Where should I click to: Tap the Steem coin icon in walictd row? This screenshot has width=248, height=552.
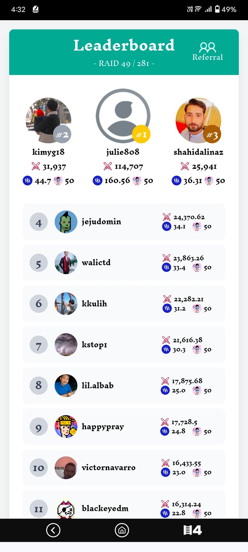coord(166,267)
